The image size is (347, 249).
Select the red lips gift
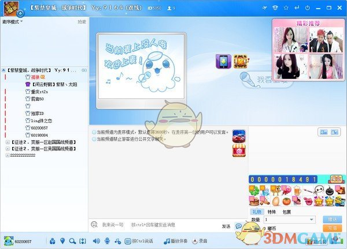[x=308, y=201]
